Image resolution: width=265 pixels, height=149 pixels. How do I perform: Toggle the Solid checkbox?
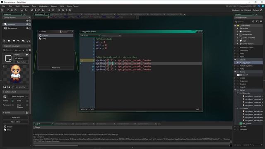point(27,101)
